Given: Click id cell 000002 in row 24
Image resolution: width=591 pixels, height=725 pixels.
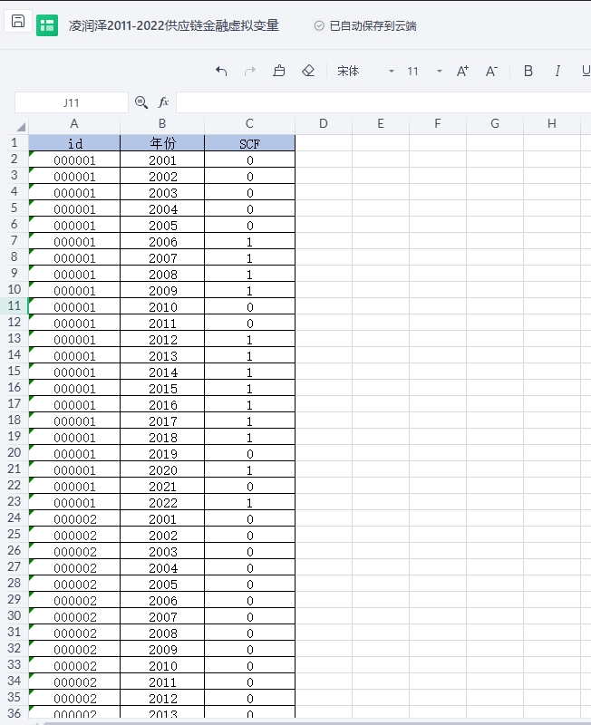Looking at the screenshot, I should [74, 518].
